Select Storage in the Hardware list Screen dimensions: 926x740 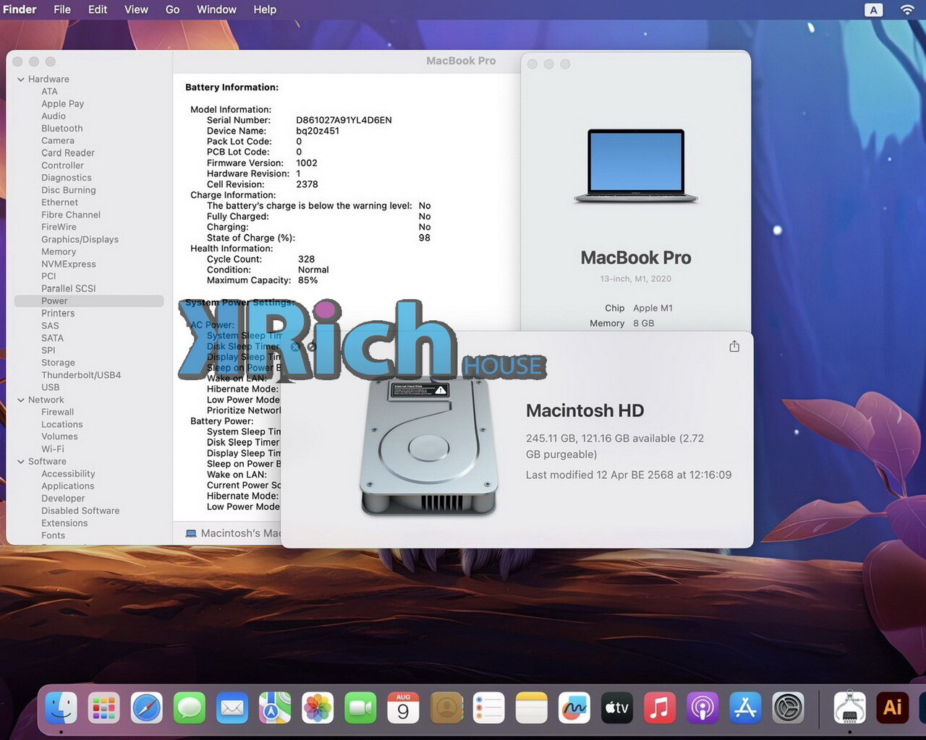point(58,363)
